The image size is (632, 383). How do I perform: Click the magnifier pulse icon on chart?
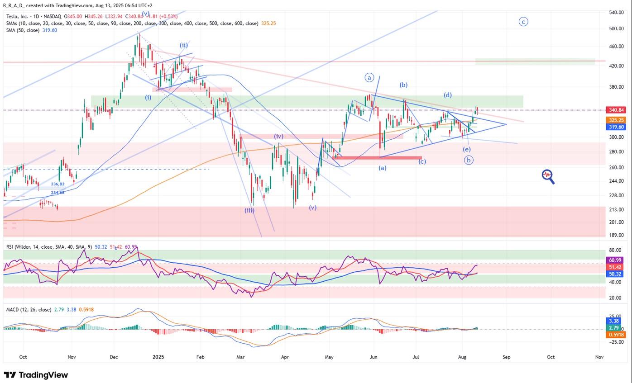[548, 176]
